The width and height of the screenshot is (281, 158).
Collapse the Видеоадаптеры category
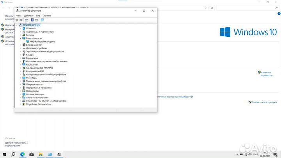(x=20, y=38)
